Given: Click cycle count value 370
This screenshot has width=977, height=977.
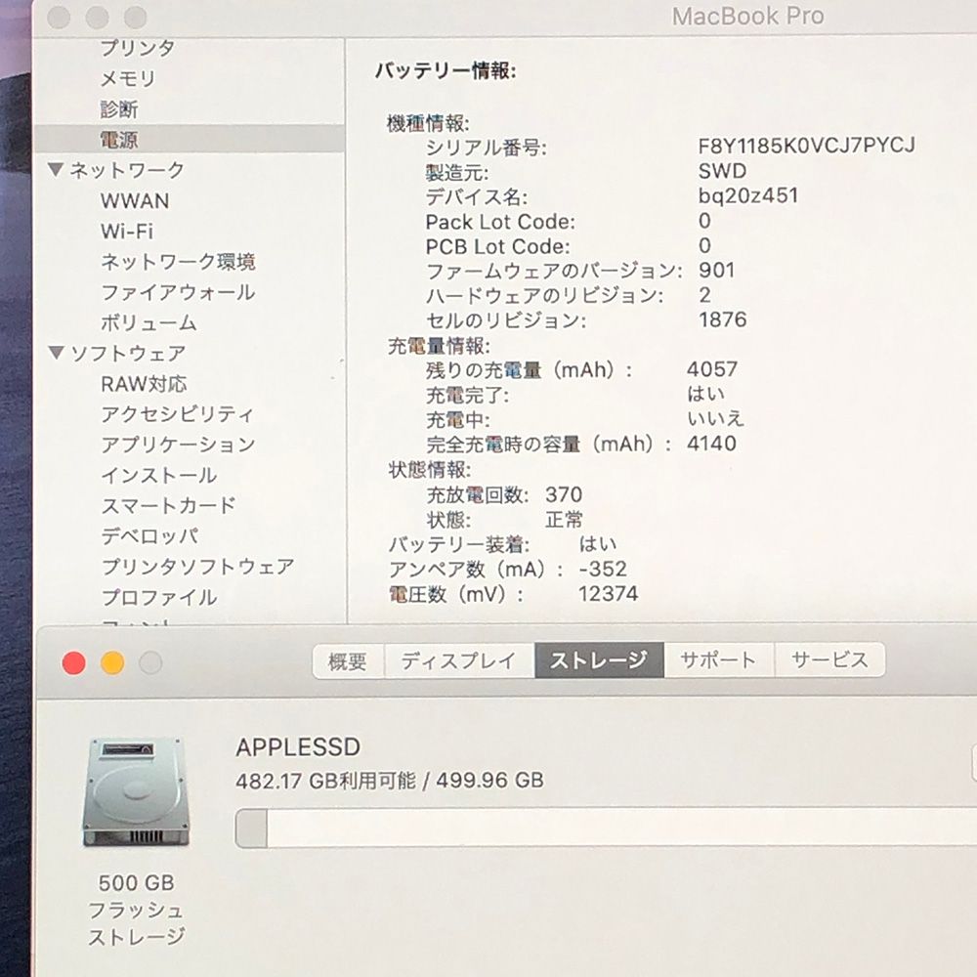Looking at the screenshot, I should (564, 494).
